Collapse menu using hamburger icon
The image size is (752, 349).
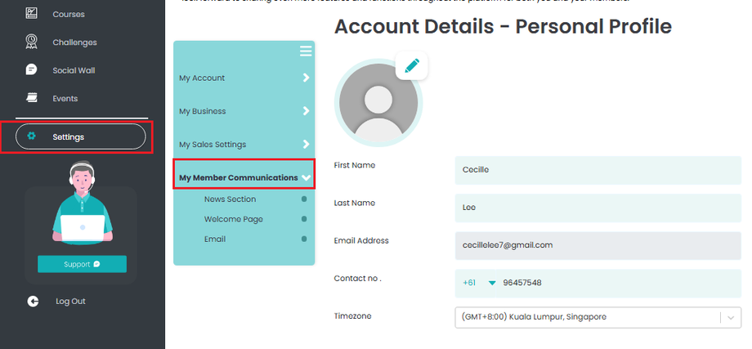(x=306, y=51)
